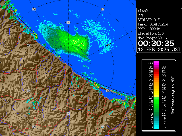
Task: Click the "PRF: 1800Hz" value
Action: (x=149, y=29)
